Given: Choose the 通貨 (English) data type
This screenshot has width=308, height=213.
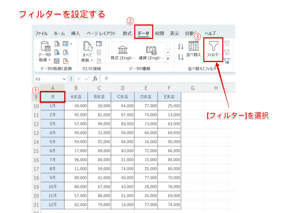Looking at the screenshot, I should 151,53.
